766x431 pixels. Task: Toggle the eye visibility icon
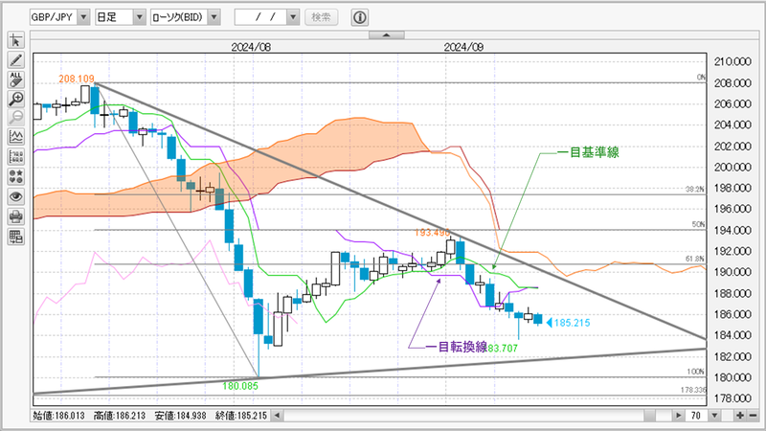click(15, 197)
